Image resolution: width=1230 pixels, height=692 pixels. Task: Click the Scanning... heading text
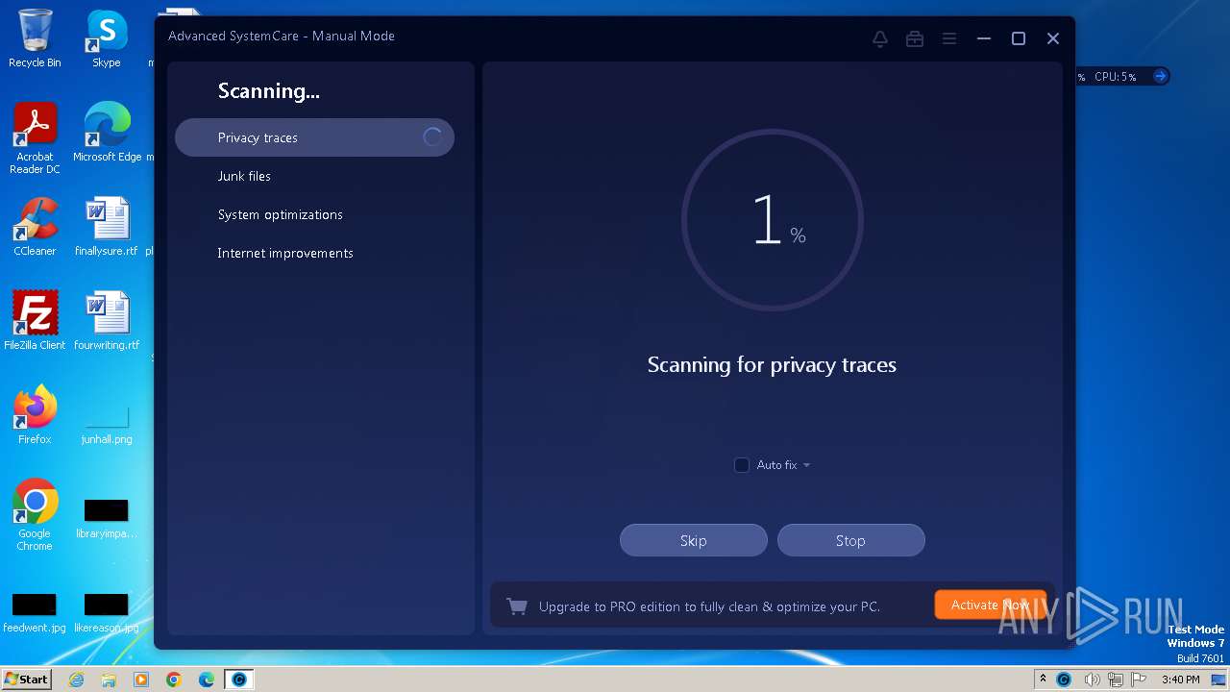click(269, 91)
